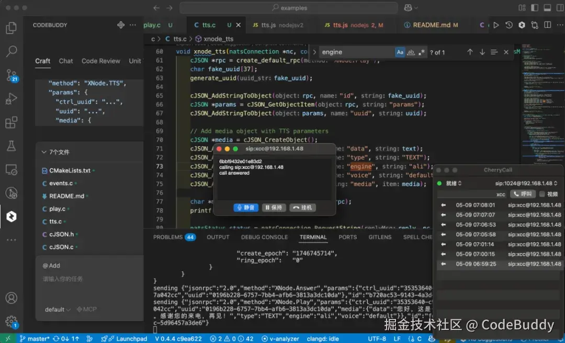Open the timeline history icon in editor toolbar
565x343 pixels.
509,25
